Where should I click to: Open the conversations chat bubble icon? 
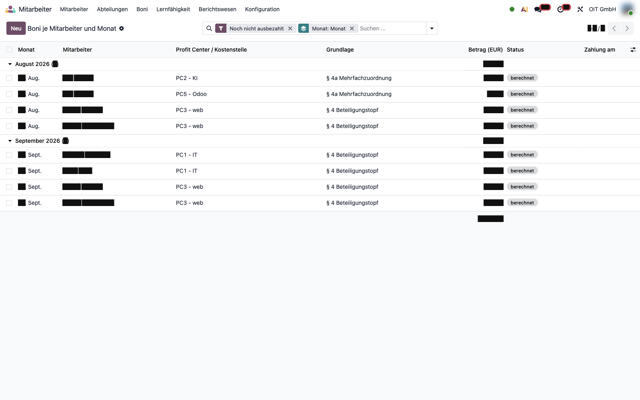click(538, 9)
